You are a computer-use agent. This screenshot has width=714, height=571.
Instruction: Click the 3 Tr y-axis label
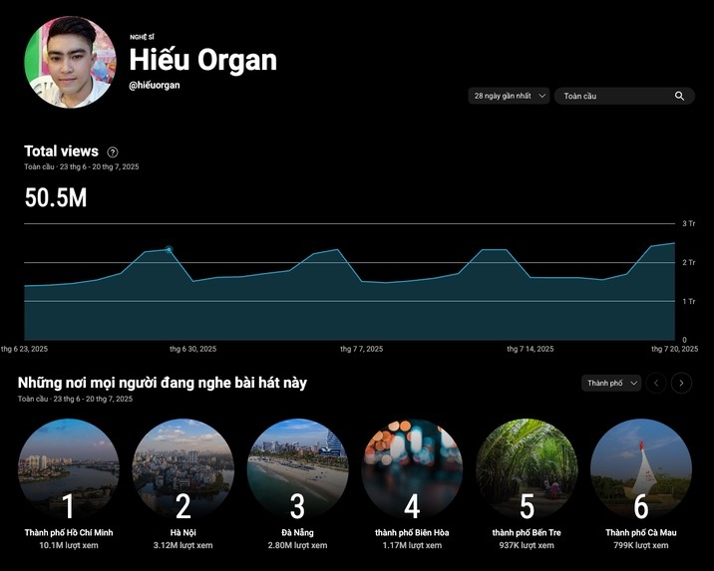(688, 223)
